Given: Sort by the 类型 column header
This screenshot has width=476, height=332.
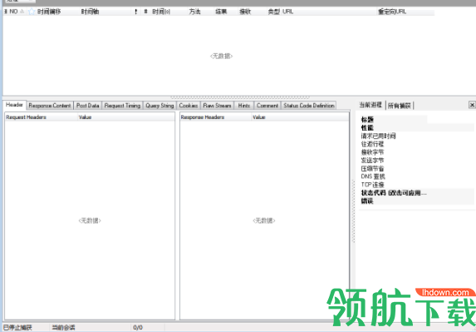Looking at the screenshot, I should click(x=273, y=12).
